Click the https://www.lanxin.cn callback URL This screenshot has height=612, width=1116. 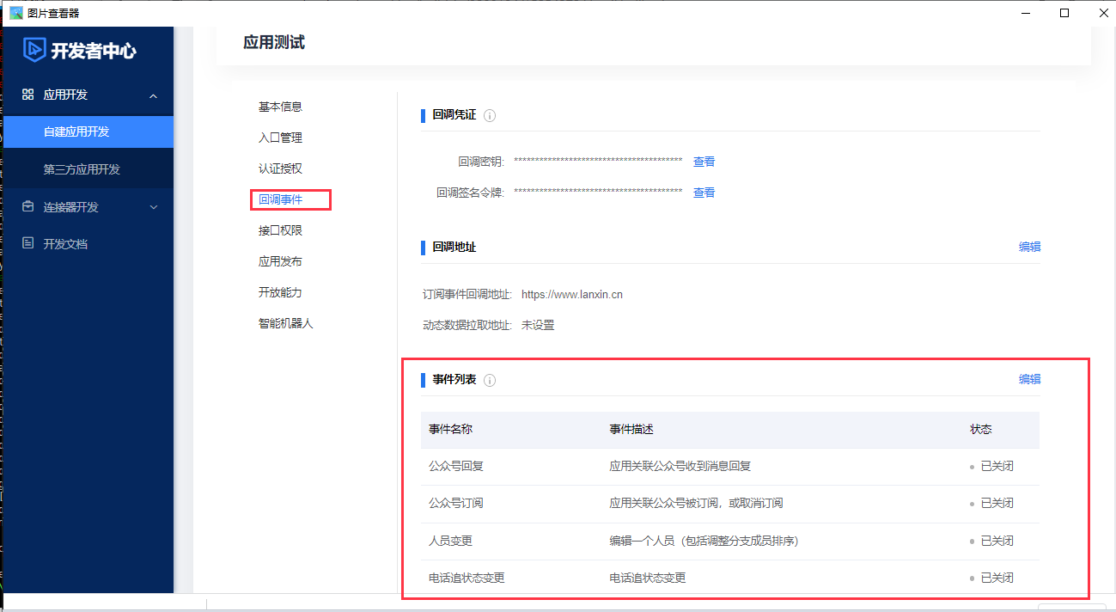(571, 294)
